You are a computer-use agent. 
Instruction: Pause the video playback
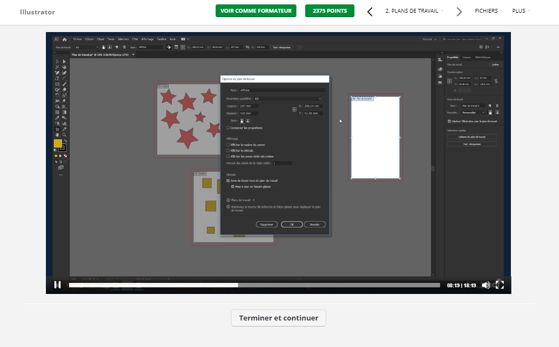coord(58,285)
